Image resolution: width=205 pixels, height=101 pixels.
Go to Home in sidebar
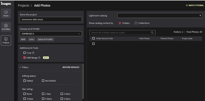[6, 14]
